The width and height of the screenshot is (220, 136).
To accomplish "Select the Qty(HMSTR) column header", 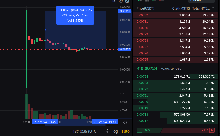I will (181, 8).
